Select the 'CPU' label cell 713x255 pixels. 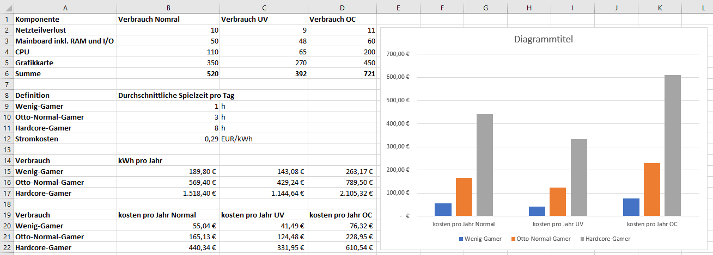coord(65,52)
